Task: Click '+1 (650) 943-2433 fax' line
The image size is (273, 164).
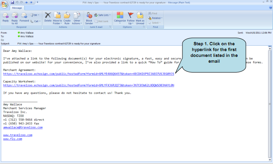Action: point(21,123)
